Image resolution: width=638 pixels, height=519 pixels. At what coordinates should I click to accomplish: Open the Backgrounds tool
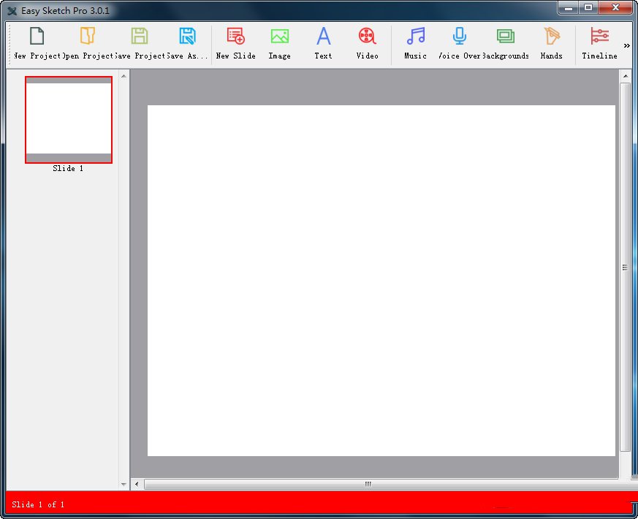click(x=505, y=37)
